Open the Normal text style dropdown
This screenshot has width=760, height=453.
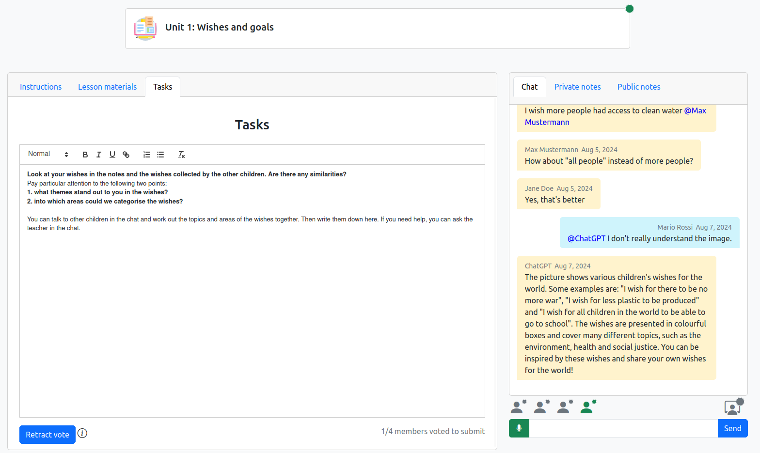[48, 154]
